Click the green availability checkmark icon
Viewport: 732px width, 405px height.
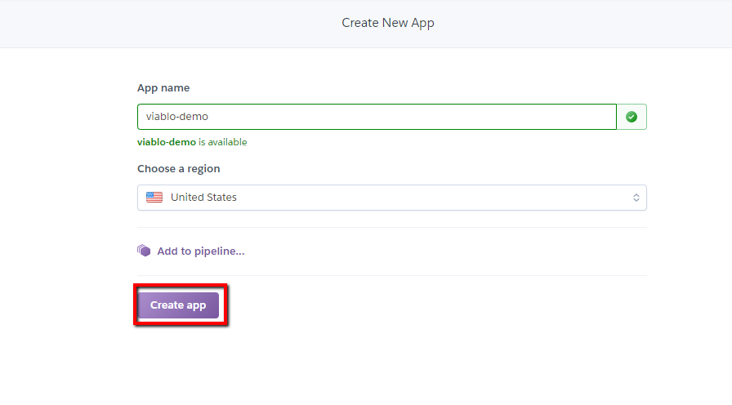[631, 117]
